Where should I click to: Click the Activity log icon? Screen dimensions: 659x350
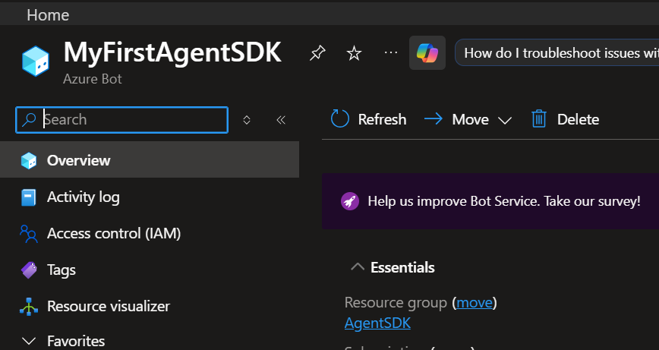pyautogui.click(x=29, y=197)
